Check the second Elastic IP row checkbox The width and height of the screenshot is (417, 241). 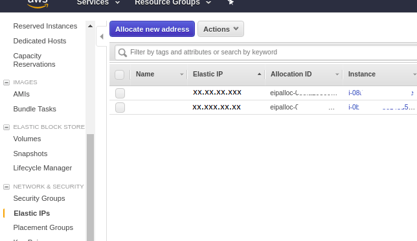pos(120,108)
